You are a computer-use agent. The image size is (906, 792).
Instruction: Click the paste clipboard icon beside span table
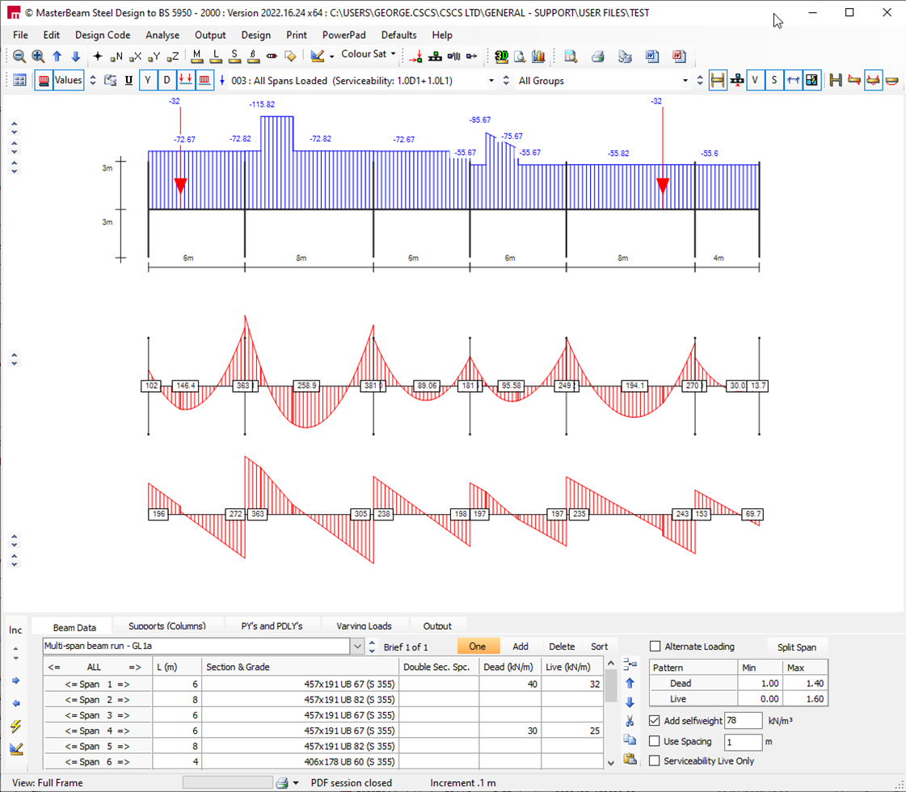pos(630,759)
